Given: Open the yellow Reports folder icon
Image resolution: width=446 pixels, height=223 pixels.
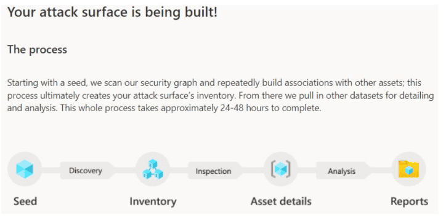Looking at the screenshot, I should [x=409, y=169].
